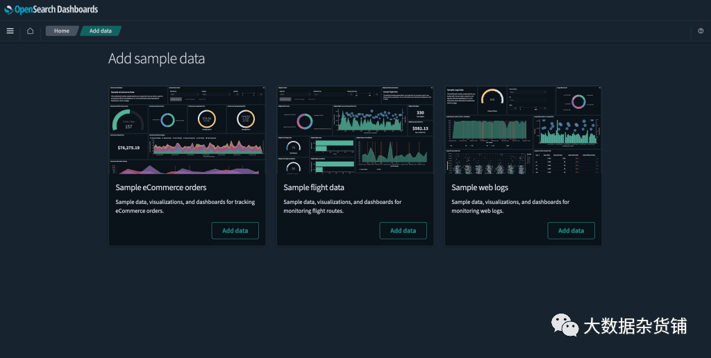This screenshot has height=358, width=711.
Task: Select the Add data breadcrumb
Action: [x=101, y=31]
